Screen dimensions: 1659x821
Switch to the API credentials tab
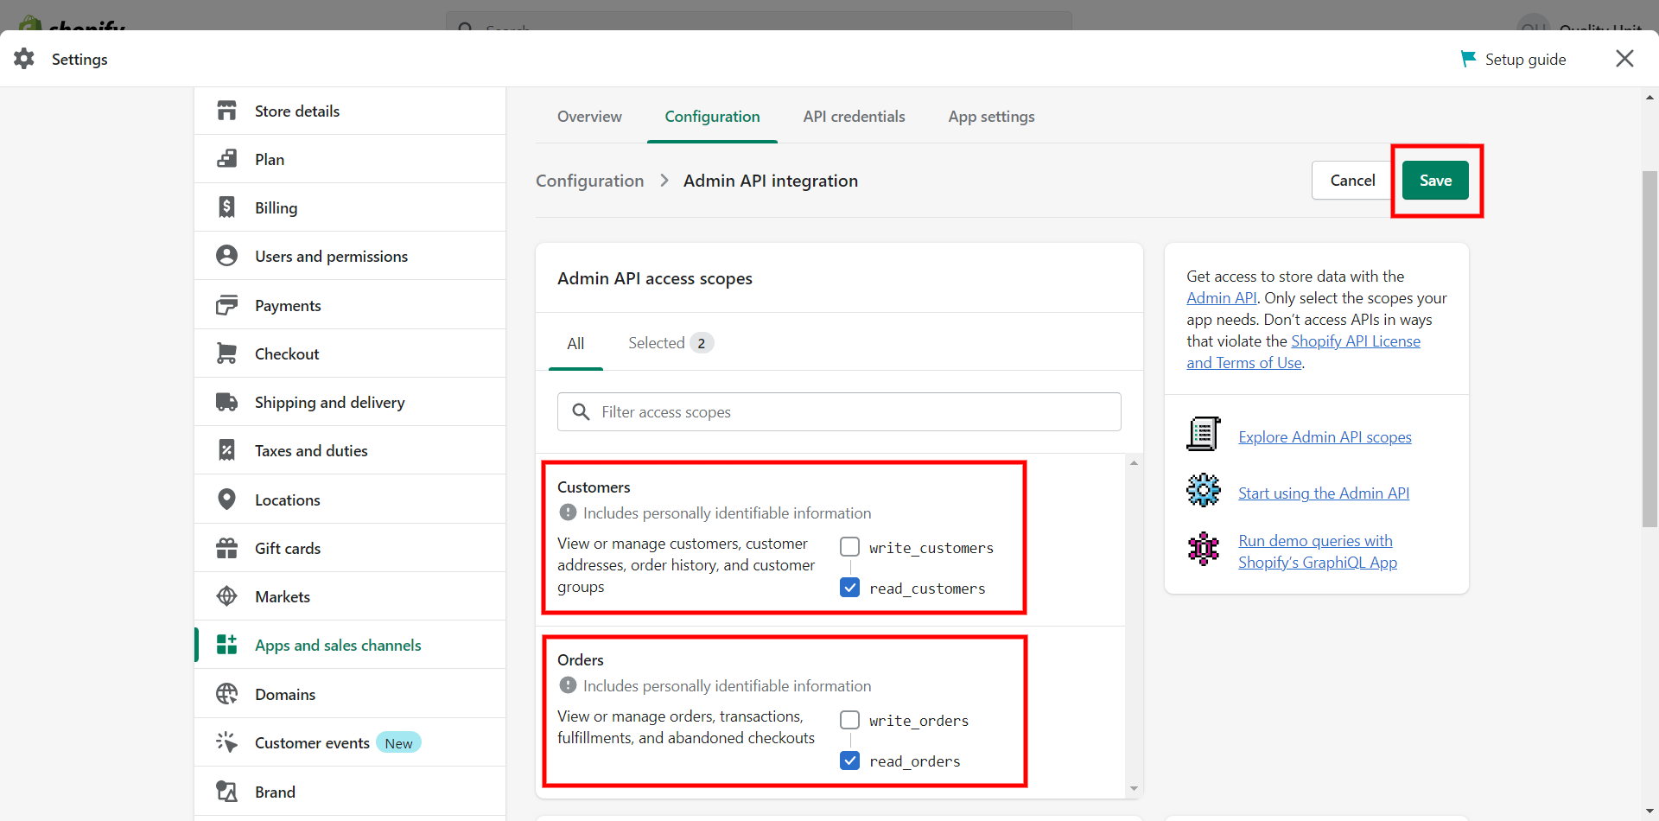[854, 117]
